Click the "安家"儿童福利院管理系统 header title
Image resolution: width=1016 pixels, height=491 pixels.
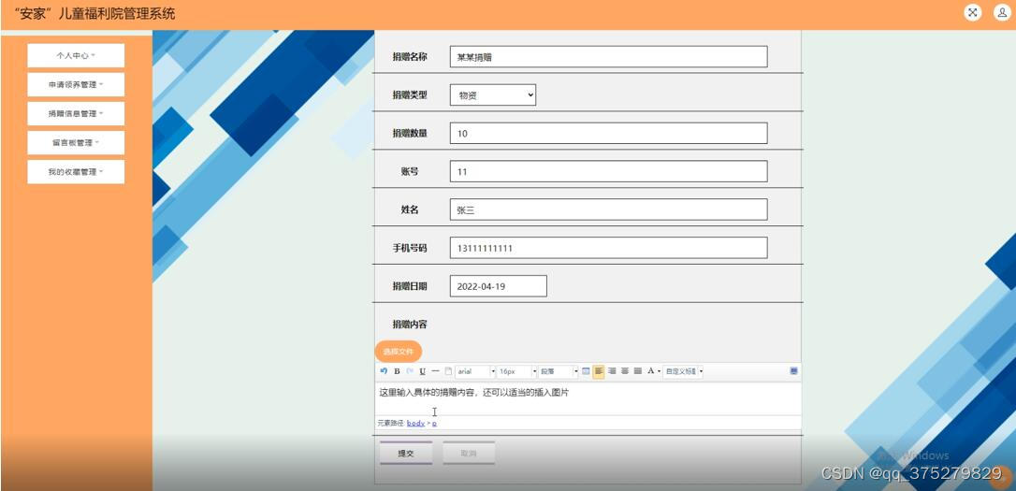pyautogui.click(x=94, y=14)
